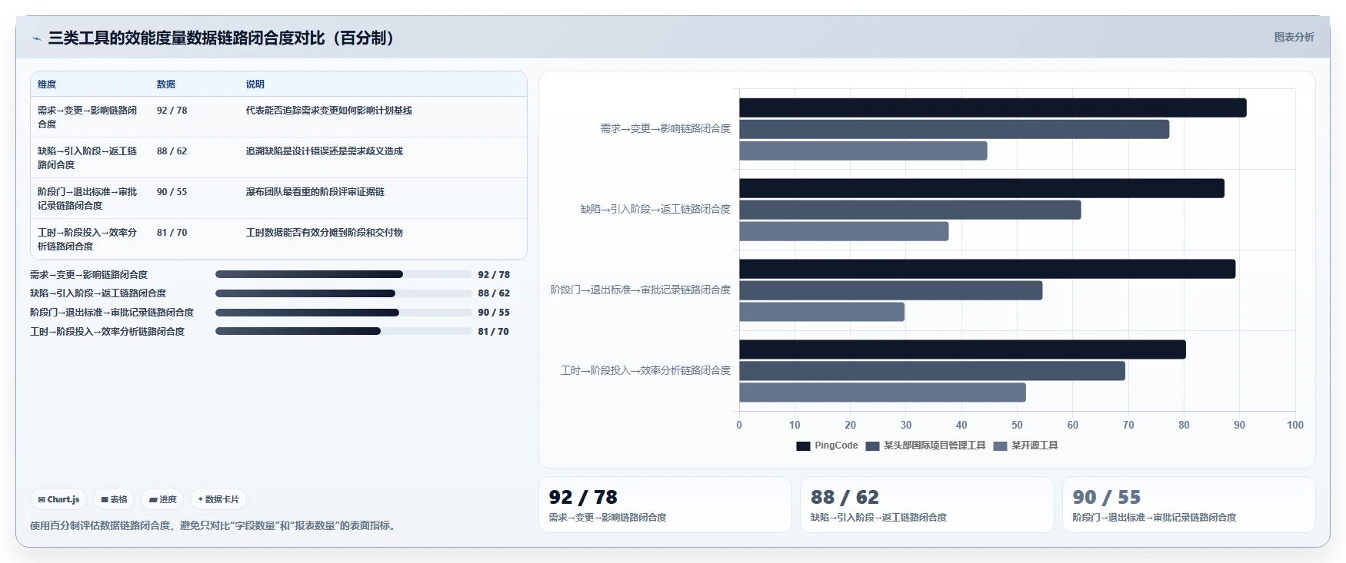1346x563 pixels.
Task: Click the 数据 column header
Action: pyautogui.click(x=166, y=84)
